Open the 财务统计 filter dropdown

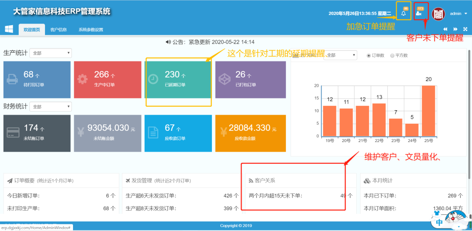[x=51, y=107]
